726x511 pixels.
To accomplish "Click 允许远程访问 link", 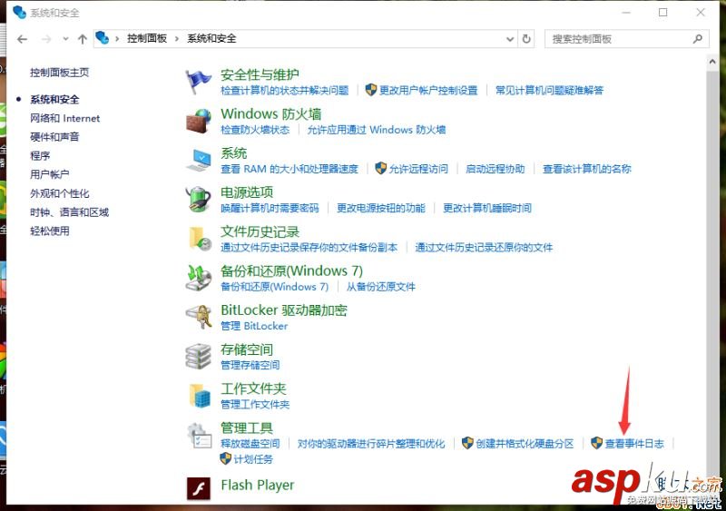I will click(x=418, y=169).
